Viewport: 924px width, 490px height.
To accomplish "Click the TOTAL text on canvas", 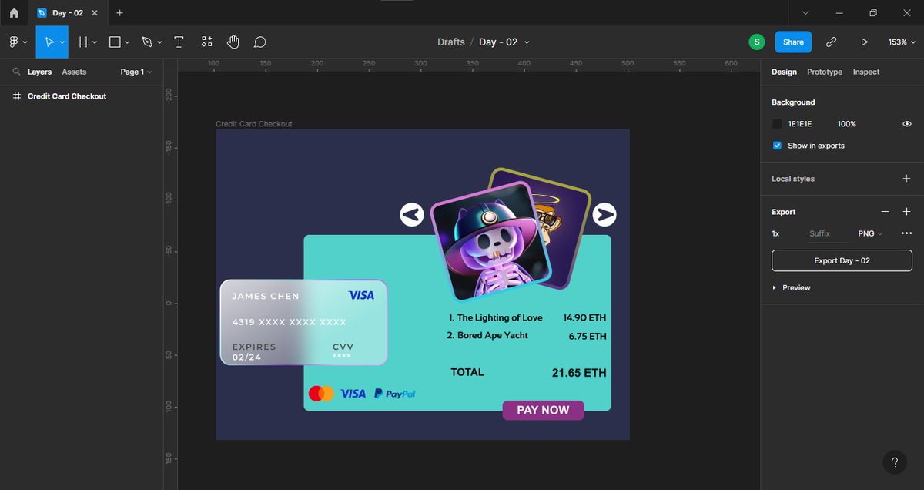I will [x=467, y=372].
